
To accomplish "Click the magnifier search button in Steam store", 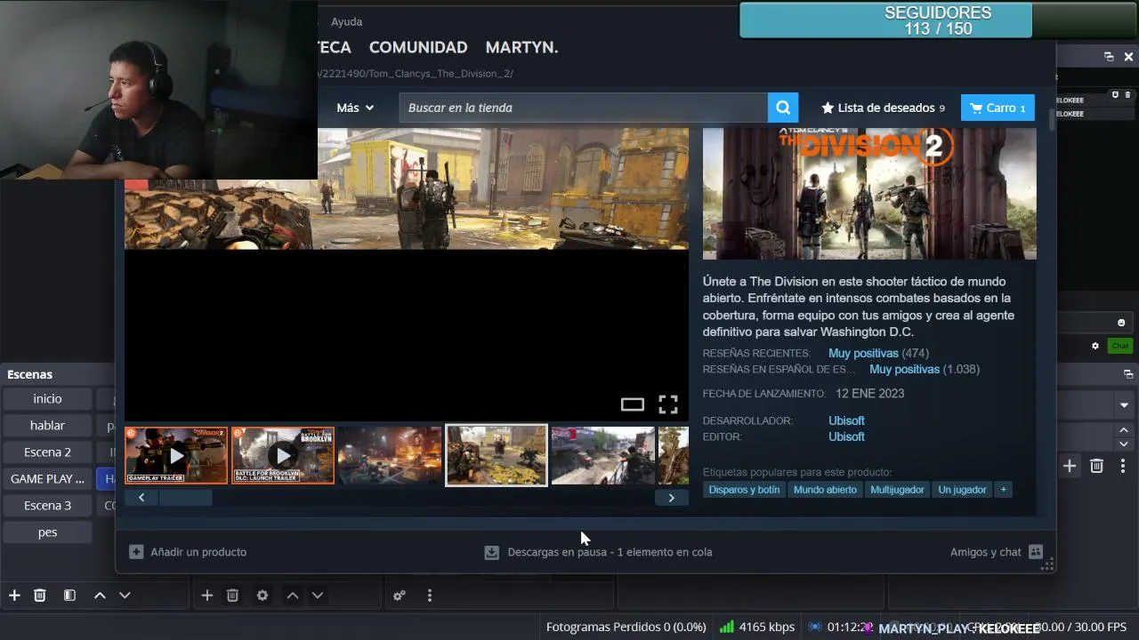I will (783, 108).
